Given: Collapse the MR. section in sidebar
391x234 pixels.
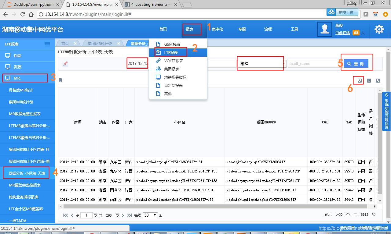Looking at the screenshot, I should [27, 78].
